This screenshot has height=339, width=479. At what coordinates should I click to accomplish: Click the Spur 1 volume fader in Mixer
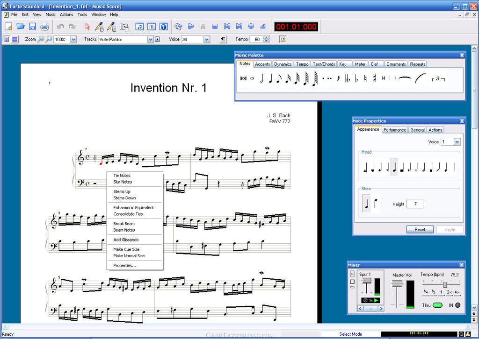pyautogui.click(x=366, y=281)
